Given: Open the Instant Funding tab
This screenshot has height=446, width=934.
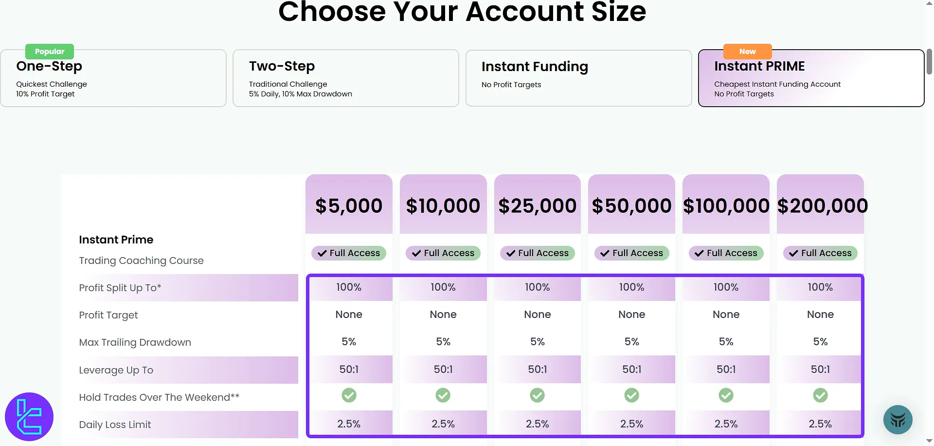Looking at the screenshot, I should point(578,78).
